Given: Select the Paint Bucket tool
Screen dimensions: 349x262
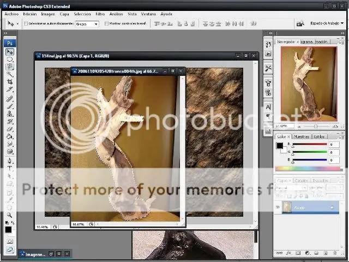Looking at the screenshot, I should coord(10,136).
